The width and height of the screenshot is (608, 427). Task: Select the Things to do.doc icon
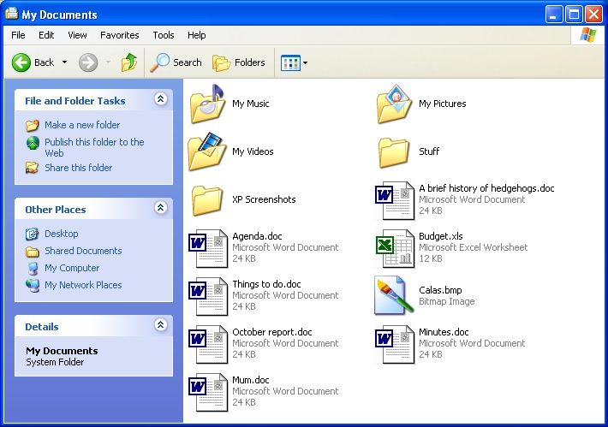208,296
